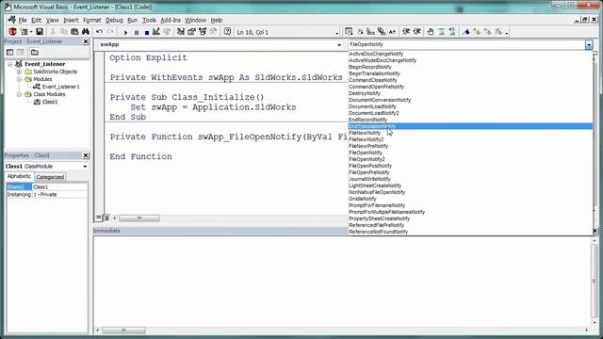Click the Toggle Bookmark flag icon

(x=465, y=32)
